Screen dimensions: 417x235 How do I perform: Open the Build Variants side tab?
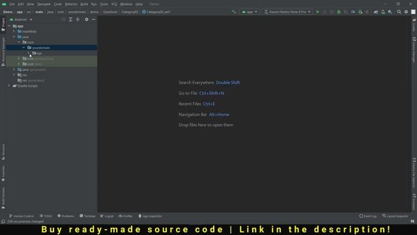pyautogui.click(x=3, y=198)
